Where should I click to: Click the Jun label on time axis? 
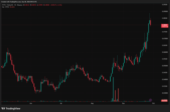(x=31, y=103)
